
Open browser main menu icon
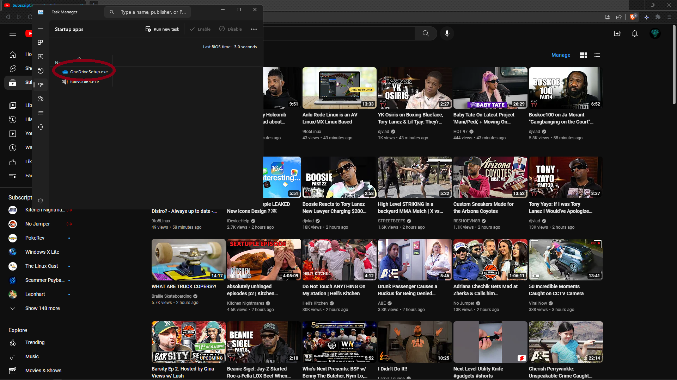(x=669, y=17)
